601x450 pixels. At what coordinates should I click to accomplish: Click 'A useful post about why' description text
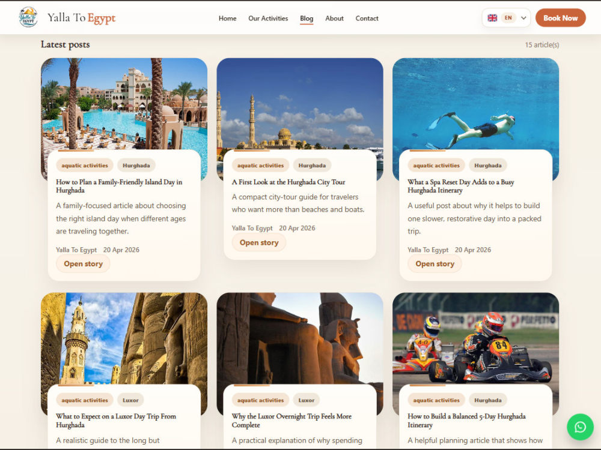[x=475, y=218]
